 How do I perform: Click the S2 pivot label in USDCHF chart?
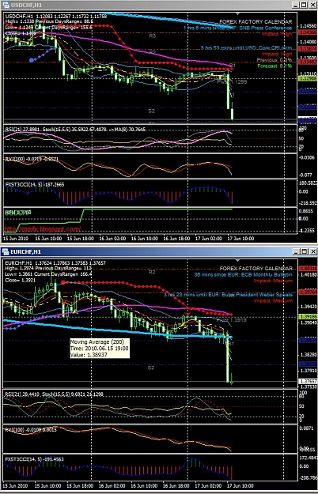152,111
